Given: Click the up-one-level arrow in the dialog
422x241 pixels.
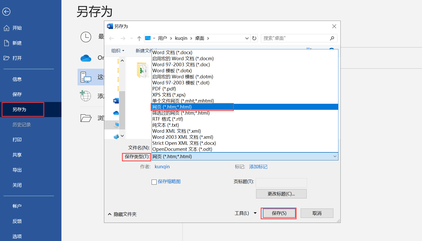Looking at the screenshot, I should [139, 38].
